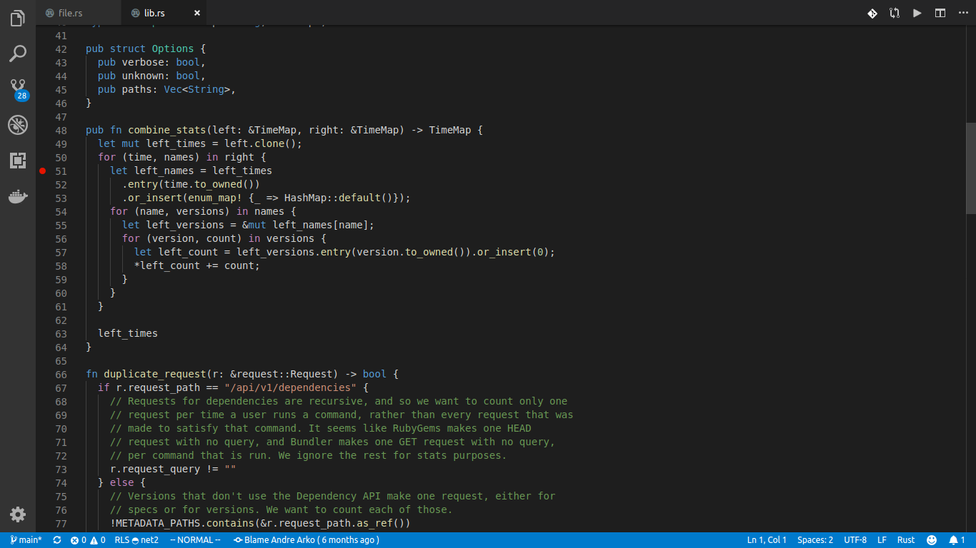Open the Extensions view in activity bar
The height and width of the screenshot is (548, 976).
18,161
